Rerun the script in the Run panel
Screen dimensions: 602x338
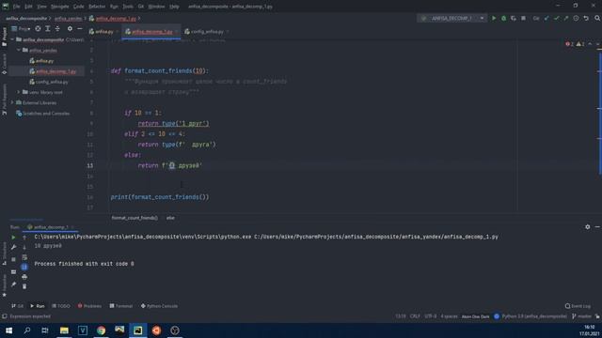[x=13, y=238]
